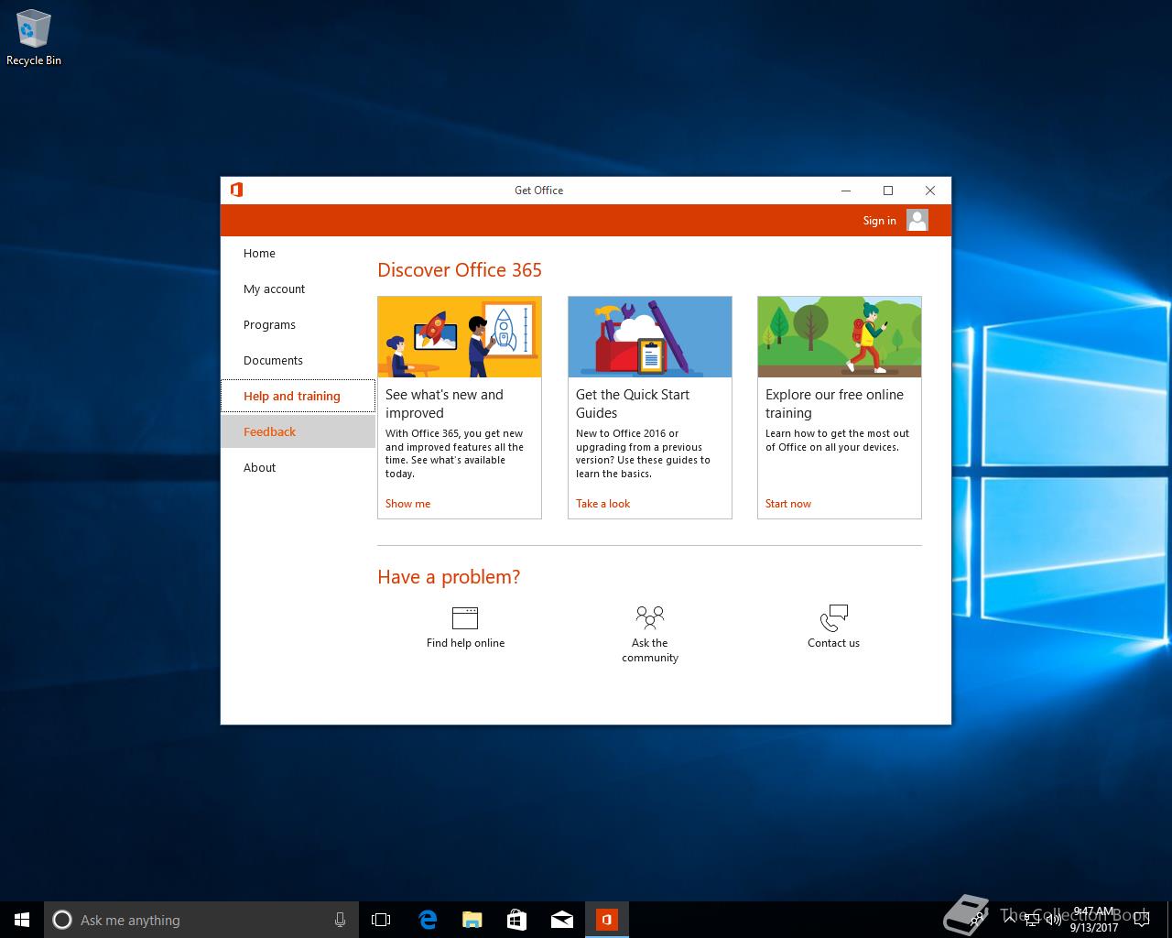1172x938 pixels.
Task: Click the Contact us phone icon
Action: point(834,617)
